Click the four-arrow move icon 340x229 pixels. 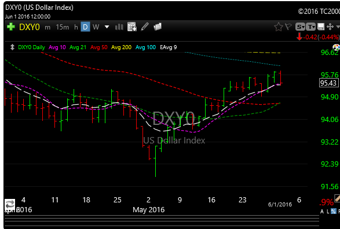click(x=330, y=27)
